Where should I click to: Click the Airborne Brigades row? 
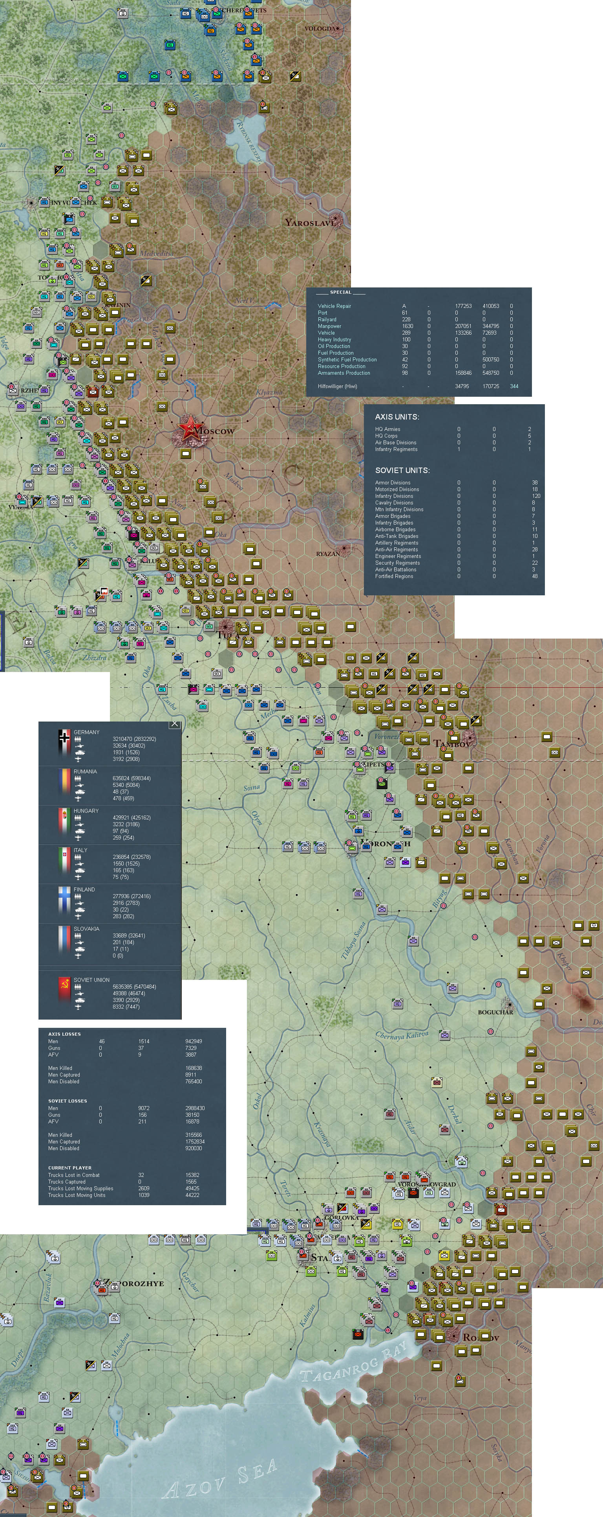[457, 529]
